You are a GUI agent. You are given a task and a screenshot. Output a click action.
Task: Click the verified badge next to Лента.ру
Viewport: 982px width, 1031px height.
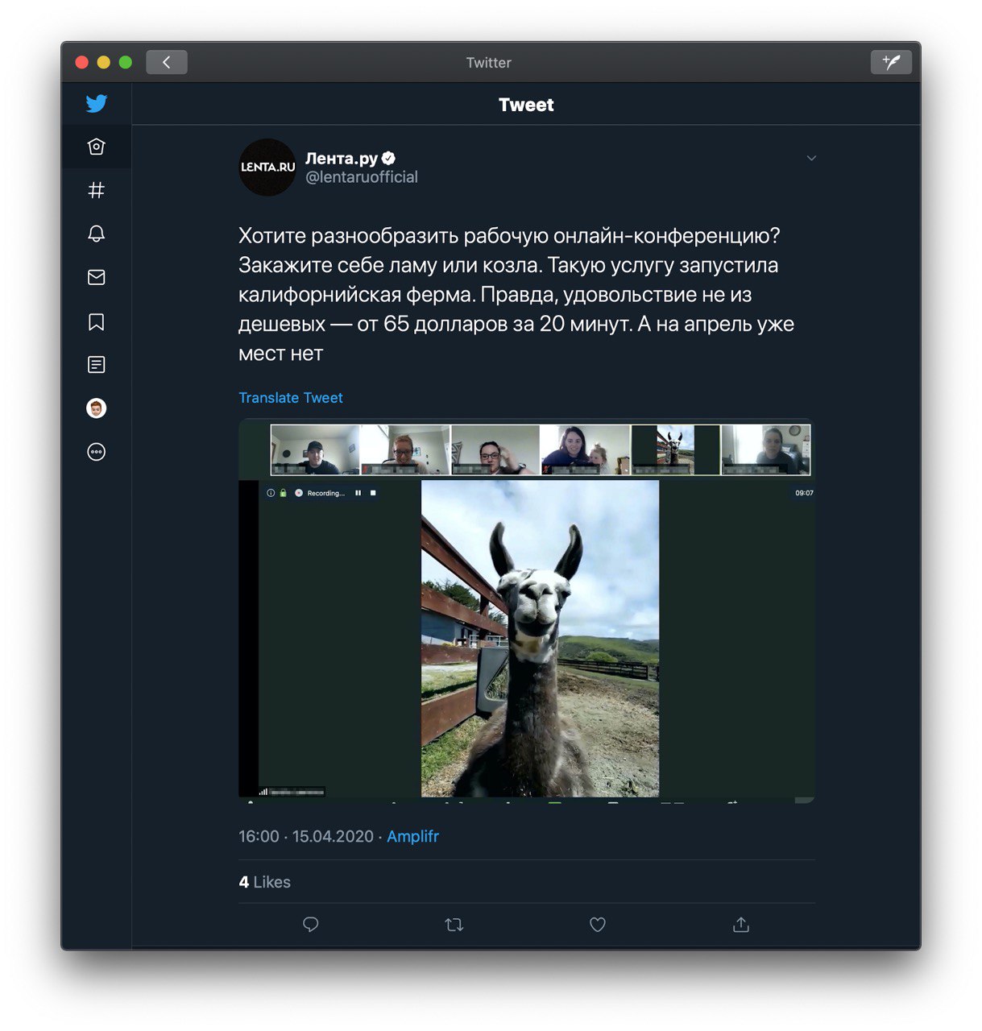pyautogui.click(x=388, y=158)
